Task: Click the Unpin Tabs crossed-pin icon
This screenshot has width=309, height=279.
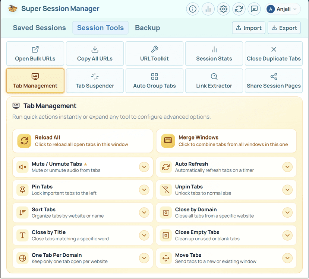Action: pos(166,190)
